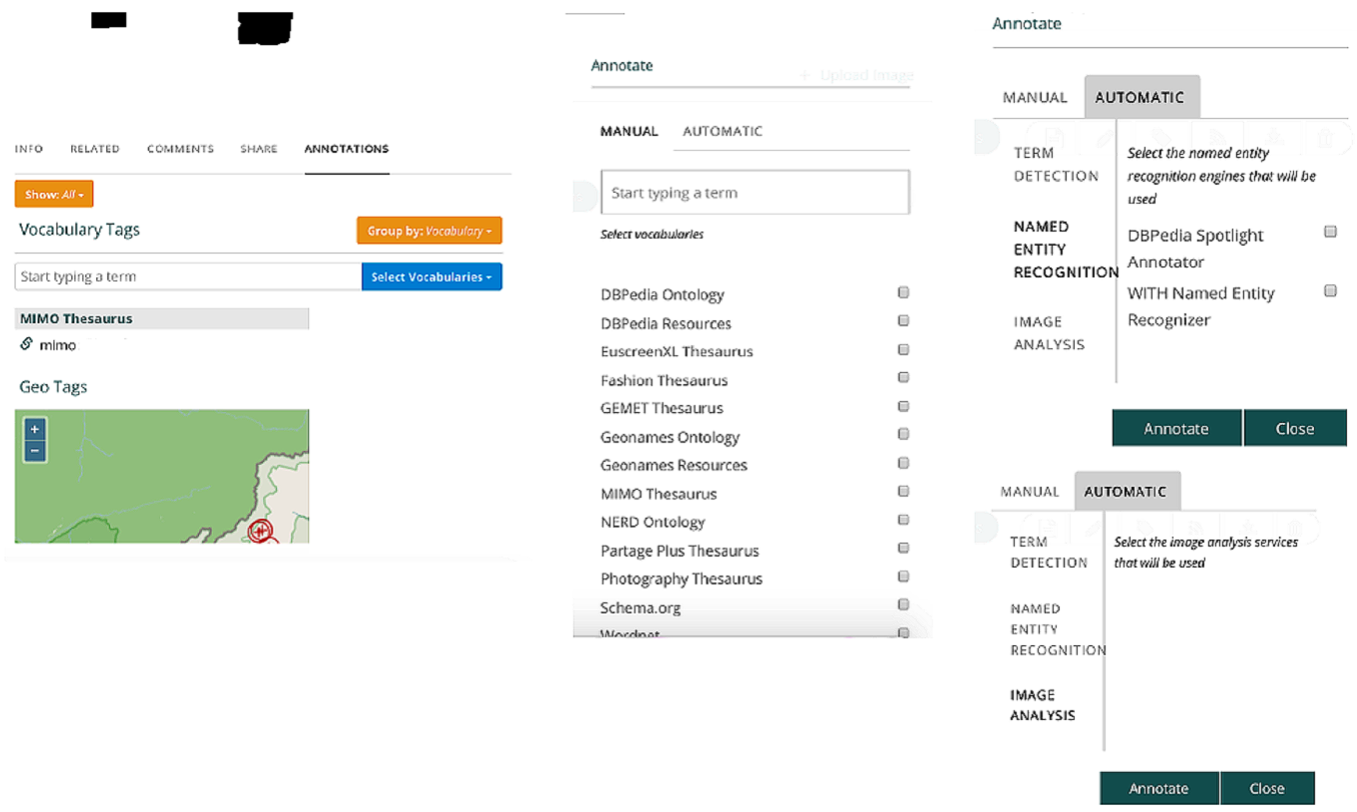Click the term field under Vocabulary Tags
The image size is (1357, 812).
(x=188, y=277)
